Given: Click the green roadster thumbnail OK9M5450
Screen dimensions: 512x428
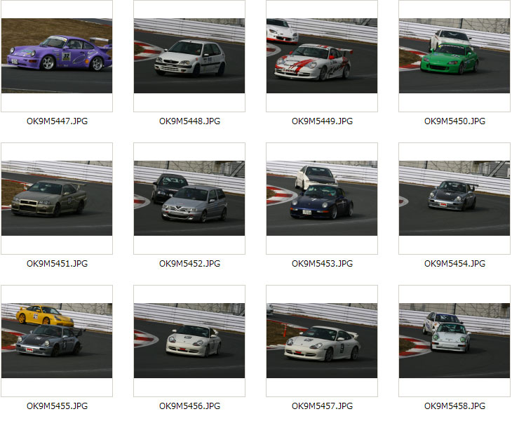Looking at the screenshot, I should [x=454, y=56].
